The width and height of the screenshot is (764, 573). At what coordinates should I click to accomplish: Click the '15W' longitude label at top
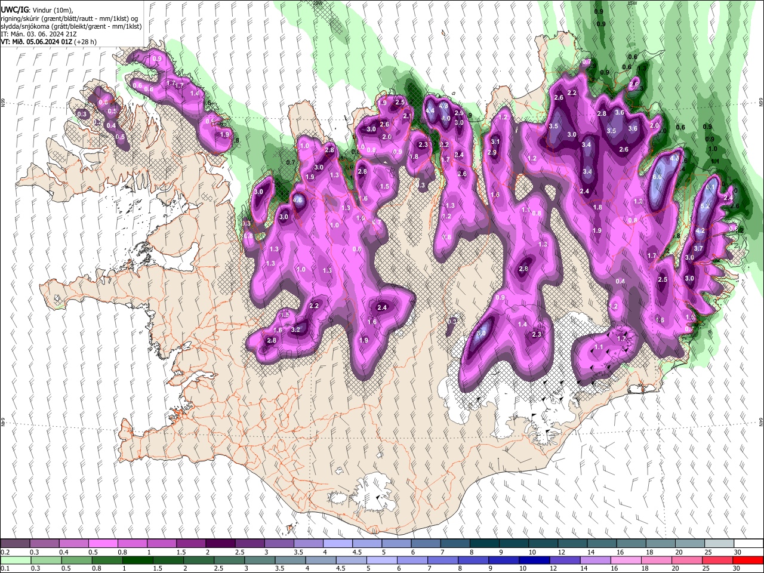pos(631,3)
